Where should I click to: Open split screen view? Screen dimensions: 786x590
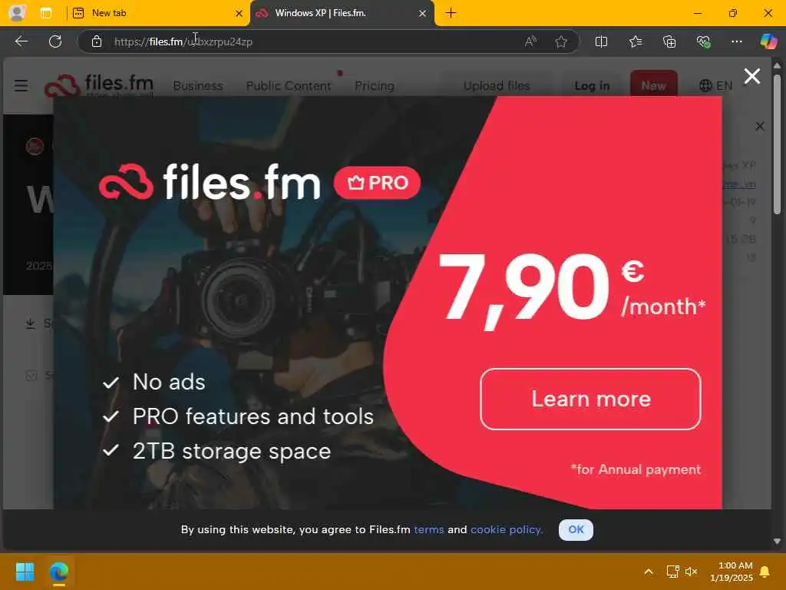601,41
